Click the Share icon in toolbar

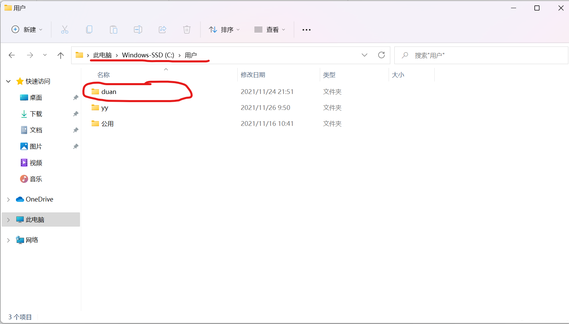pyautogui.click(x=162, y=30)
